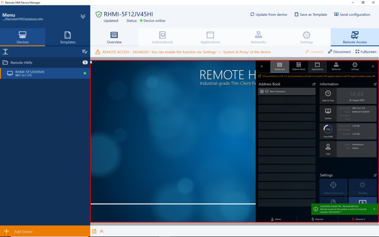Click Admin user in remote status bar

[x=276, y=219]
